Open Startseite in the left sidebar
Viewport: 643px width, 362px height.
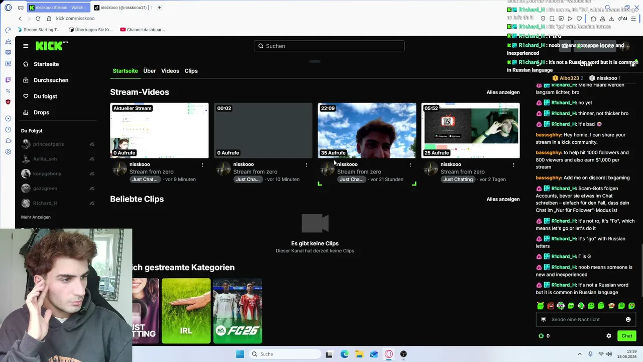point(46,64)
